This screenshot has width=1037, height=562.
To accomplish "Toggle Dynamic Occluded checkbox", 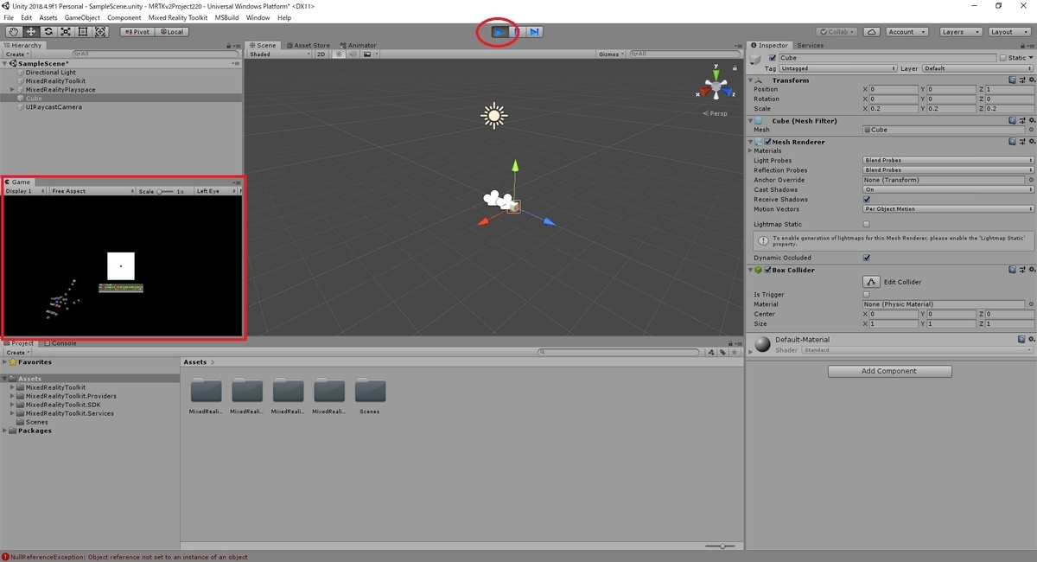I will tap(867, 258).
